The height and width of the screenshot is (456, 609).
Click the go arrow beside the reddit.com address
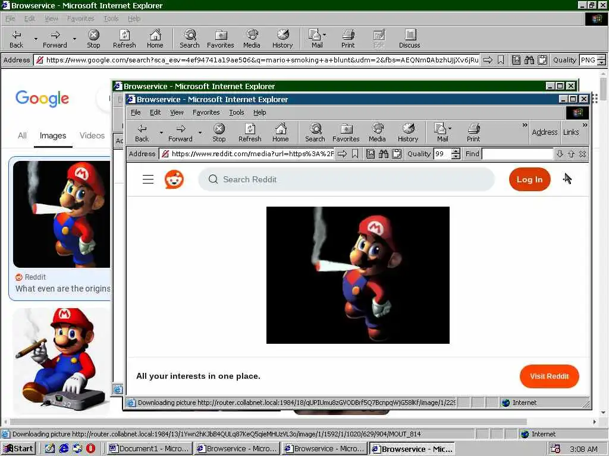[x=342, y=154]
